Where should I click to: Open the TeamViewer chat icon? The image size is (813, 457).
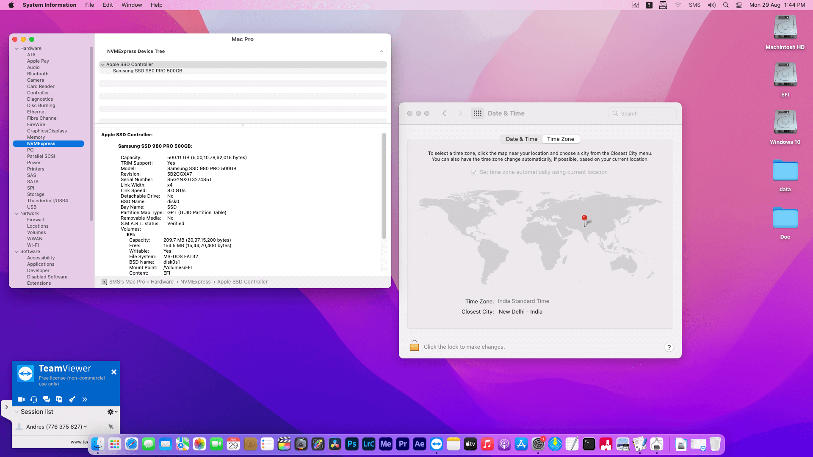[x=47, y=399]
